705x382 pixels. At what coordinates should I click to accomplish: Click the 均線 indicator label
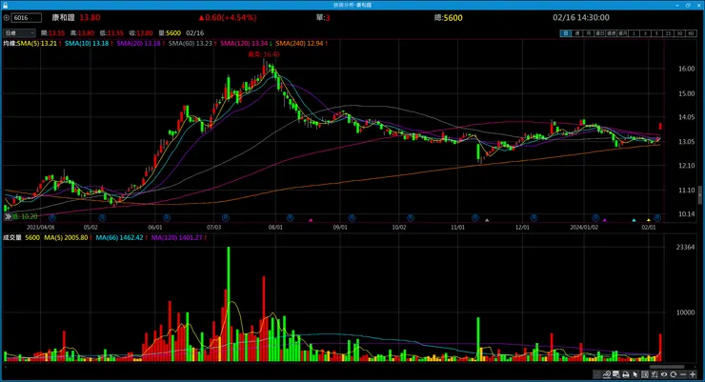pos(10,44)
